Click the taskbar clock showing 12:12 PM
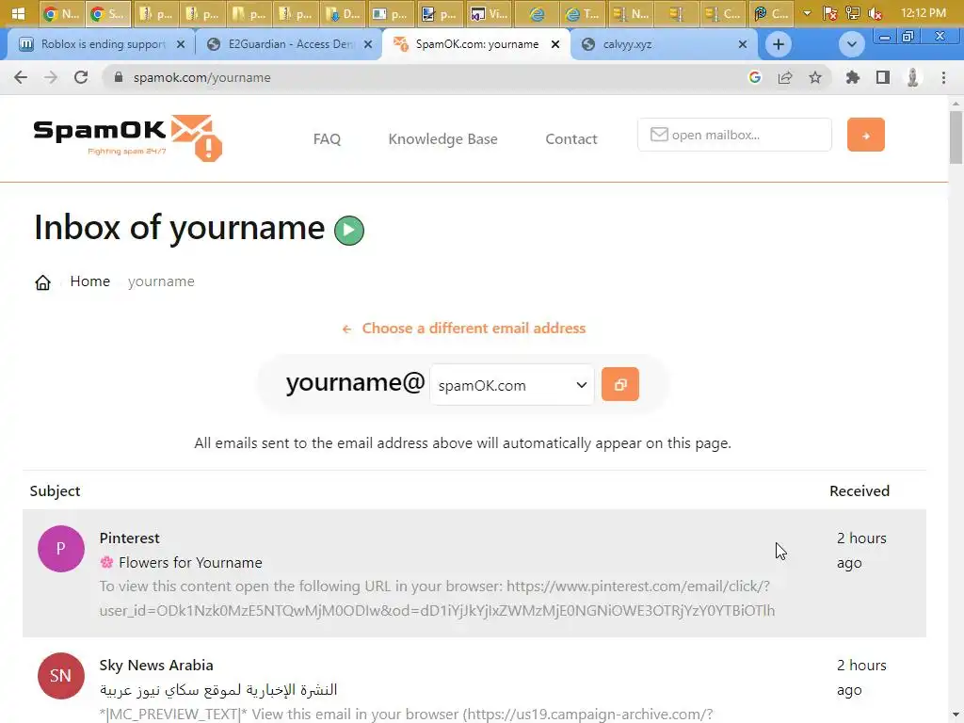 tap(923, 13)
